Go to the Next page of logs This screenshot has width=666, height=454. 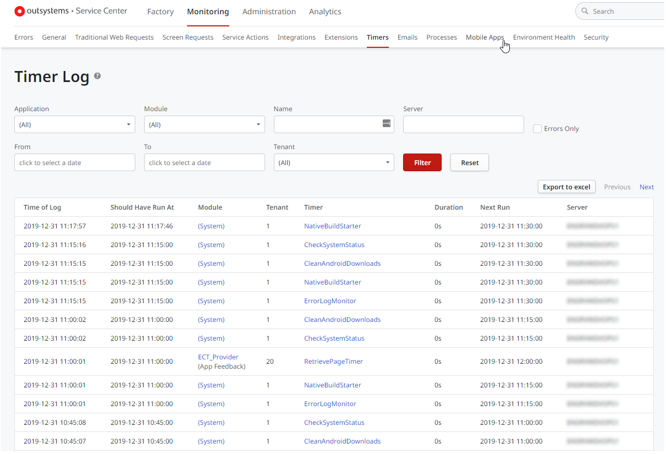coord(646,187)
